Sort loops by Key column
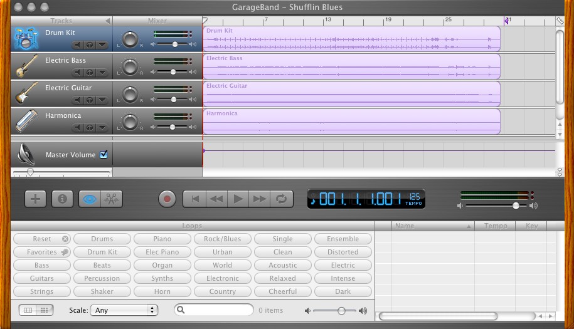574x329 pixels. point(531,226)
